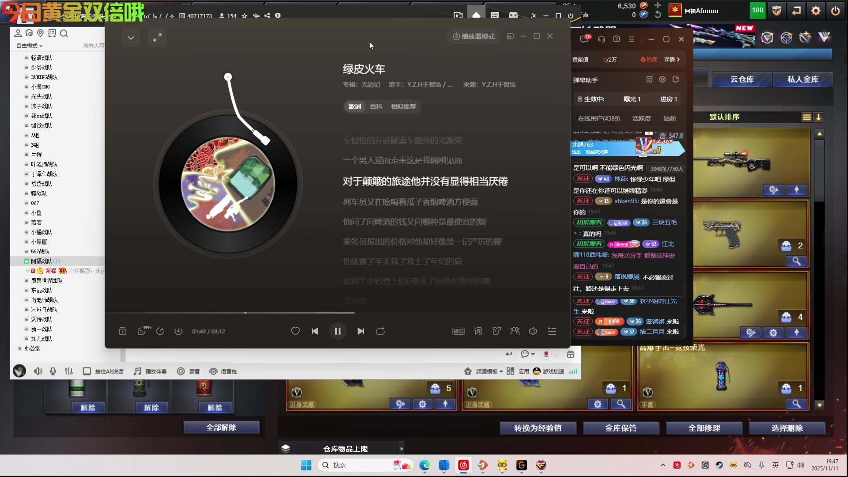Switch to the 百科 tab in song info
848x477 pixels.
tap(375, 106)
